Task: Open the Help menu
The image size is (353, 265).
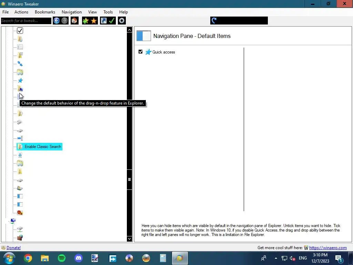Action: [x=123, y=12]
